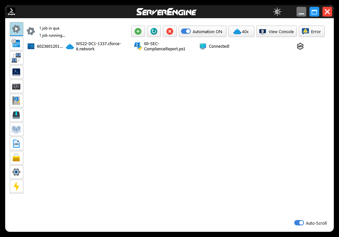Open the script library book icon
Viewport: 339px width, 237px height.
click(16, 101)
